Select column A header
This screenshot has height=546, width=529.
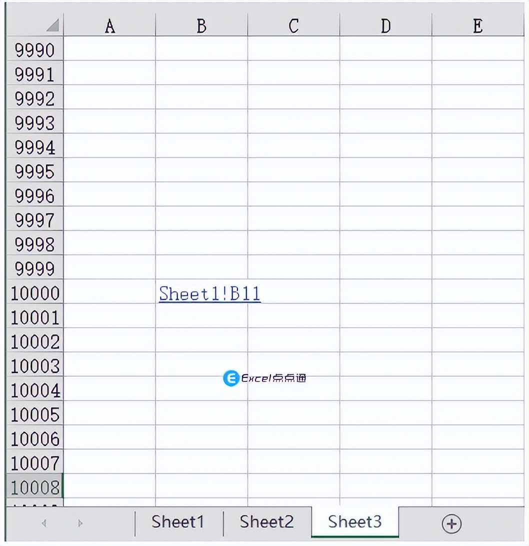(109, 25)
